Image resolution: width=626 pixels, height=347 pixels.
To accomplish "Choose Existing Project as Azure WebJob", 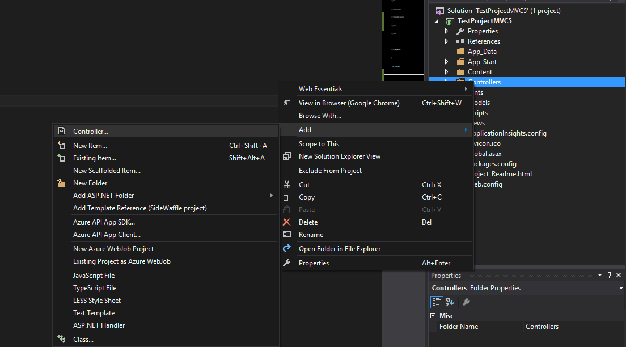I will point(166,261).
